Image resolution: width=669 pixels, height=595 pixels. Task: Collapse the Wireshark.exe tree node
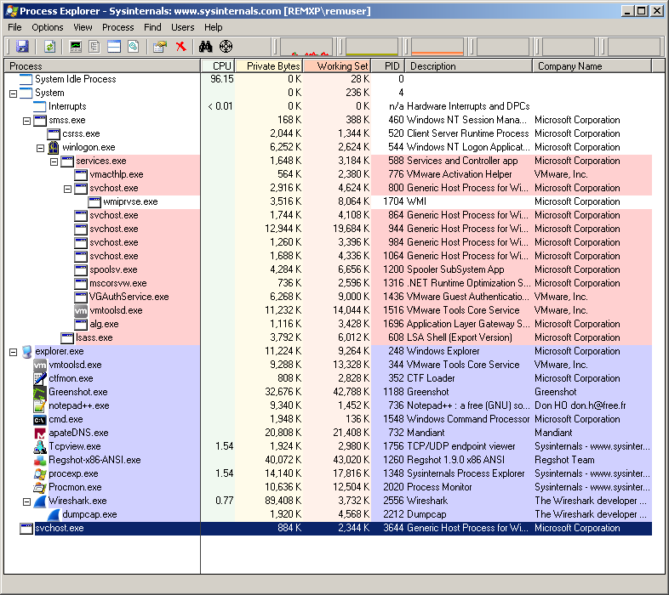(27, 501)
